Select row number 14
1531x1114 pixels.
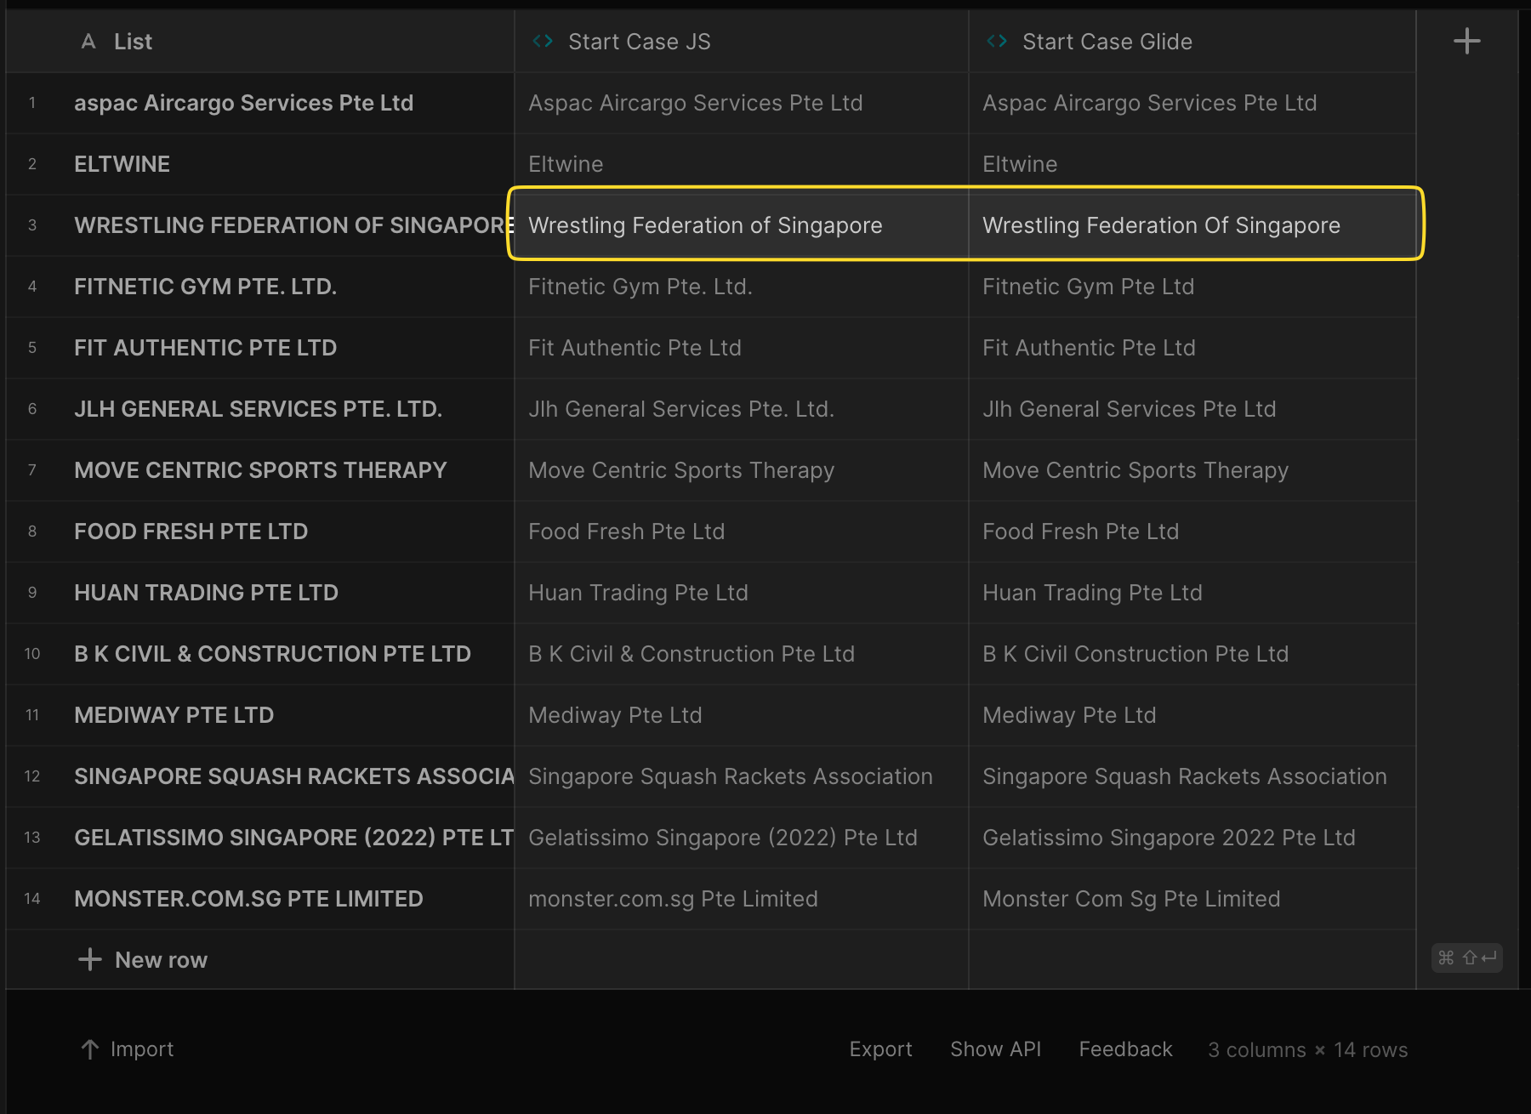click(32, 899)
